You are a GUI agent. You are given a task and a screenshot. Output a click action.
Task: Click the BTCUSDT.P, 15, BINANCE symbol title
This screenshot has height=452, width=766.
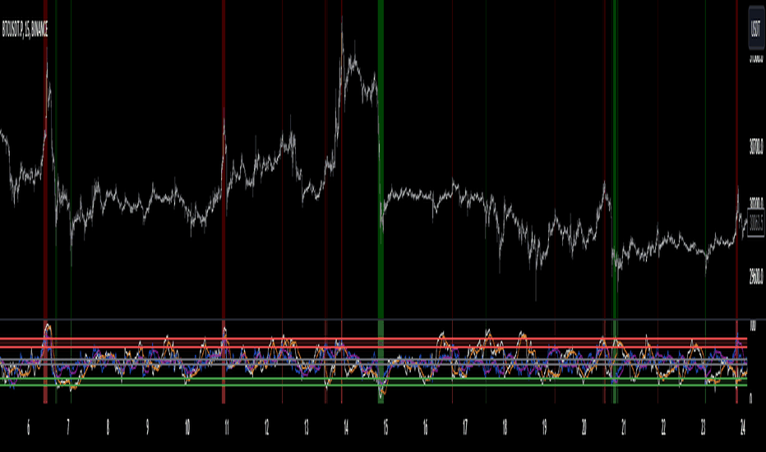(x=25, y=30)
